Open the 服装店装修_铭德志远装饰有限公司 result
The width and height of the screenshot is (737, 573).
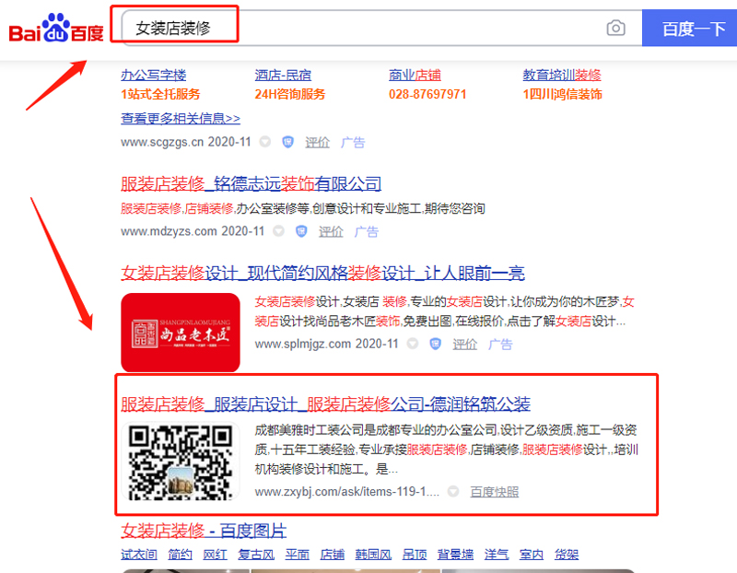coord(251,183)
